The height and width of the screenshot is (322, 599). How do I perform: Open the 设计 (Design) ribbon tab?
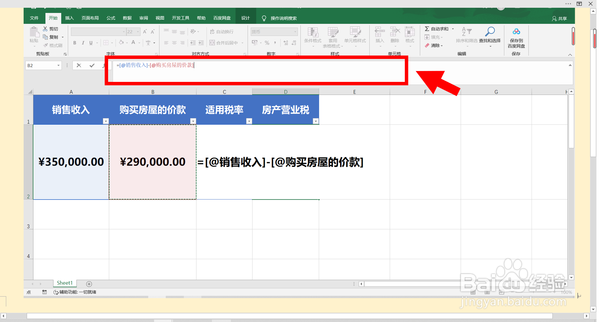245,18
